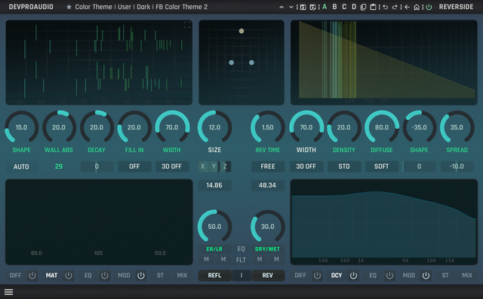Open the reverb ST tab
The width and height of the screenshot is (483, 299).
(445, 276)
